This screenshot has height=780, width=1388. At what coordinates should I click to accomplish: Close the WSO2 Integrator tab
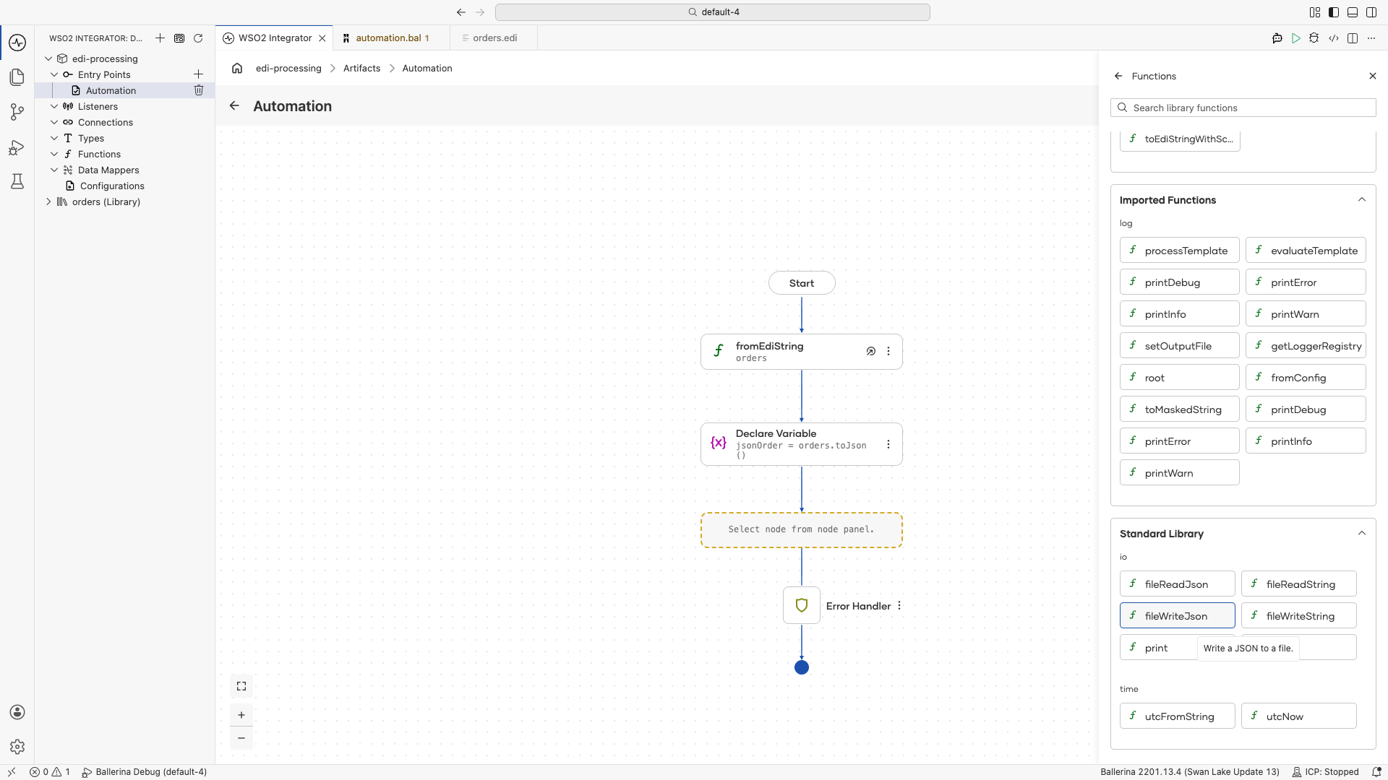tap(322, 38)
